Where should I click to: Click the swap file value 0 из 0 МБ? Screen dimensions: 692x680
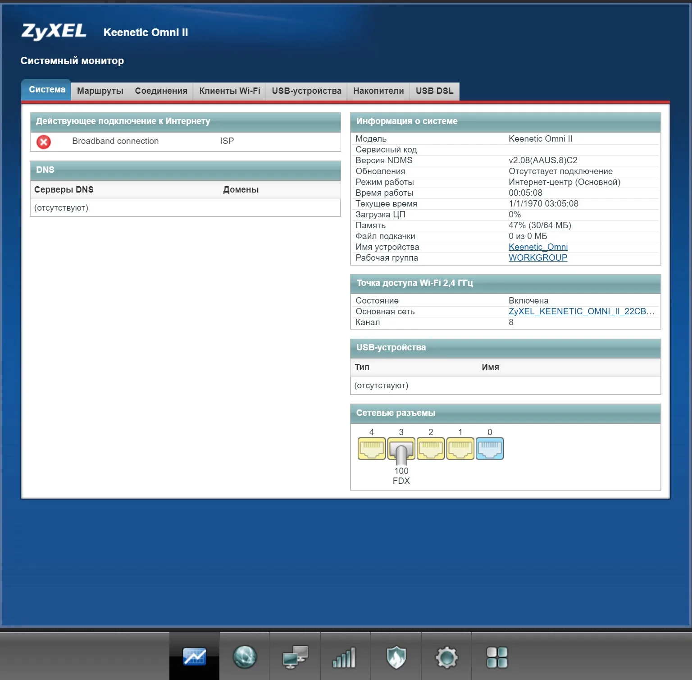tap(528, 236)
